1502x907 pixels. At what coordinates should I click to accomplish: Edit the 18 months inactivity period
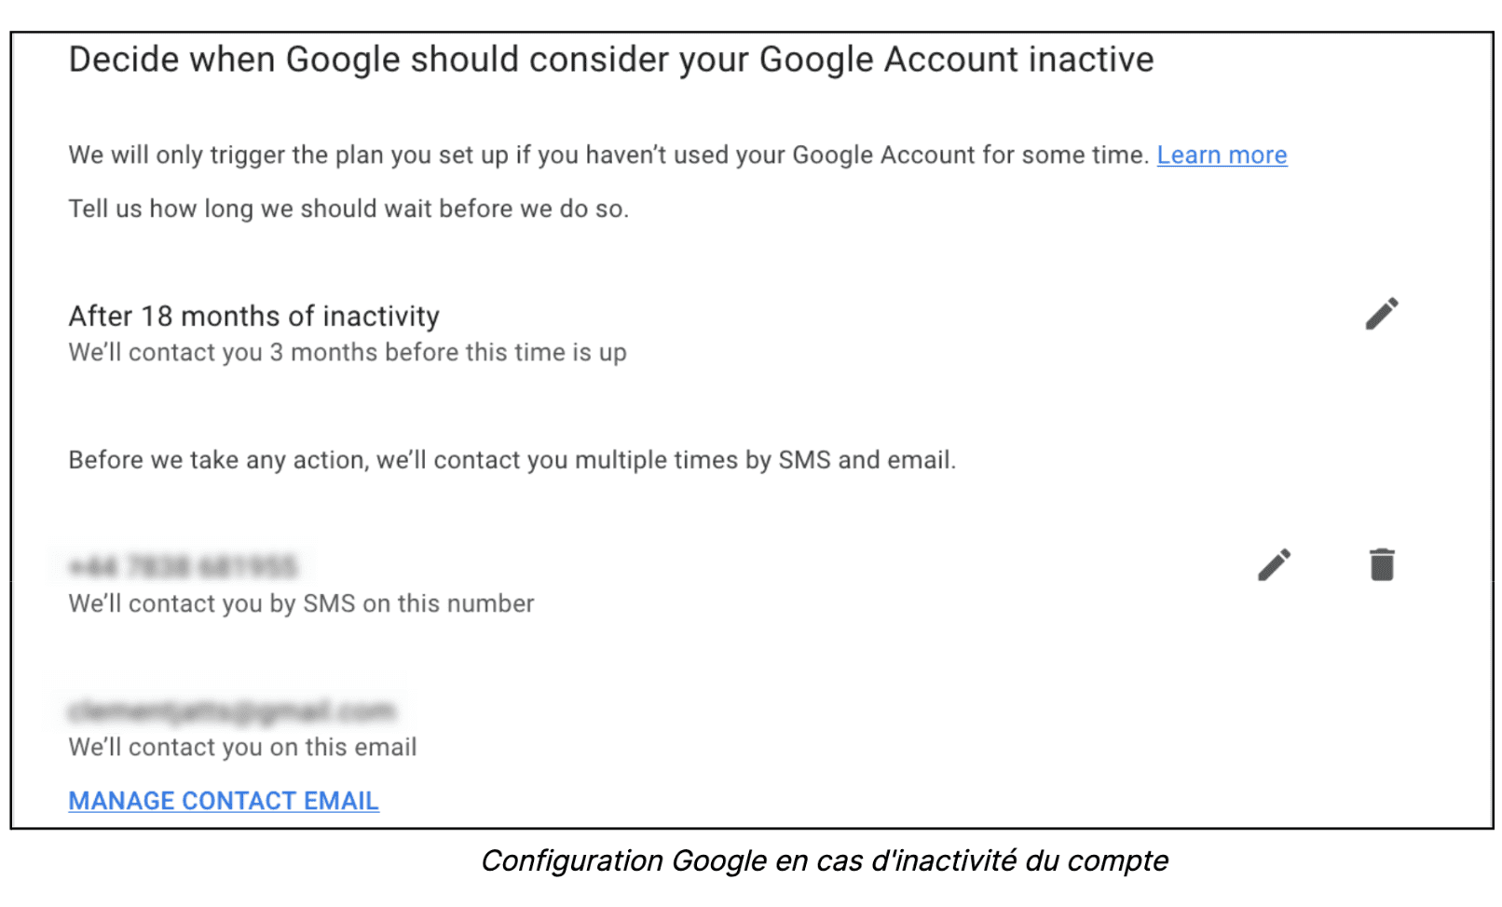point(1381,314)
